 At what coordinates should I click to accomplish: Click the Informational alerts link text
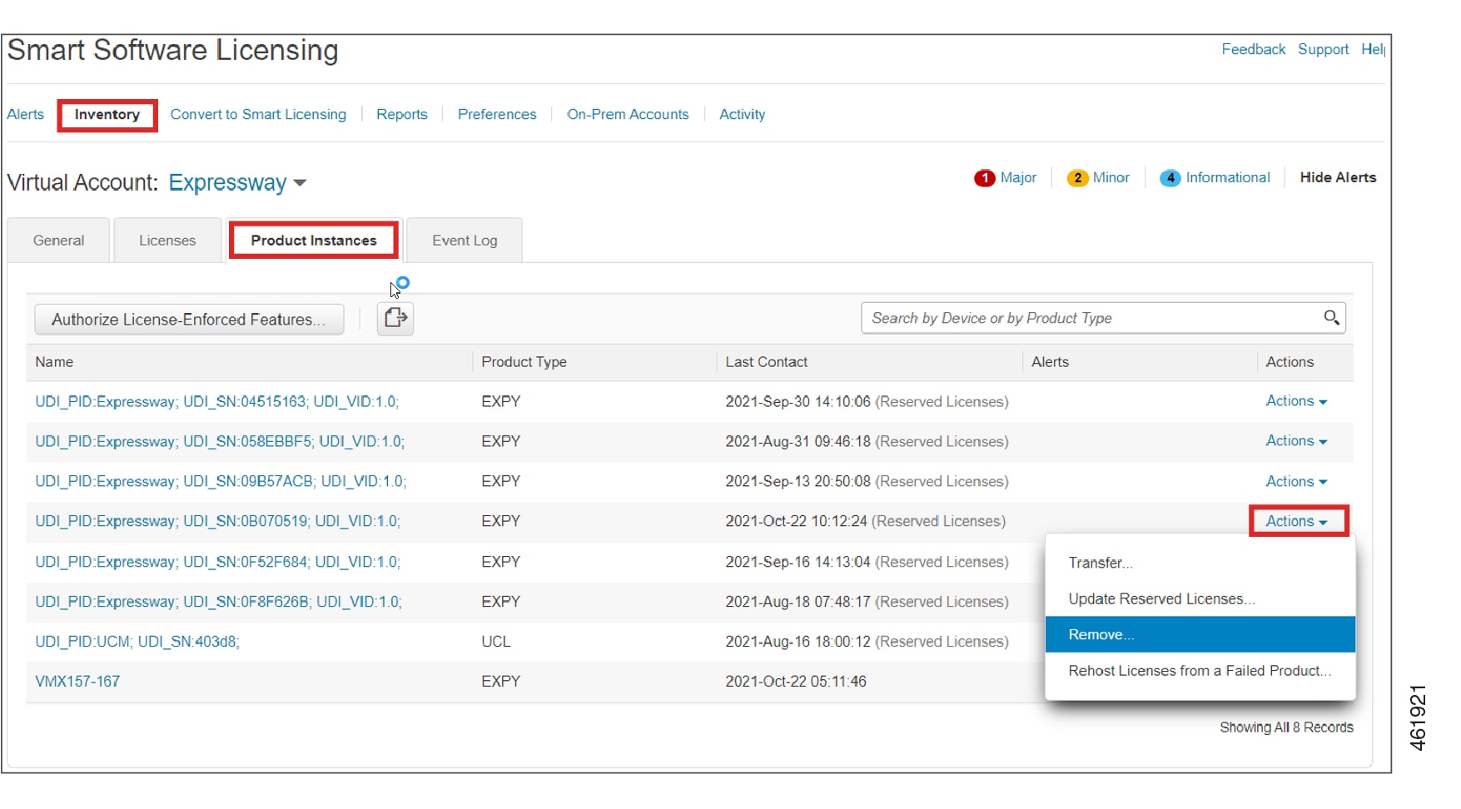tap(1228, 178)
